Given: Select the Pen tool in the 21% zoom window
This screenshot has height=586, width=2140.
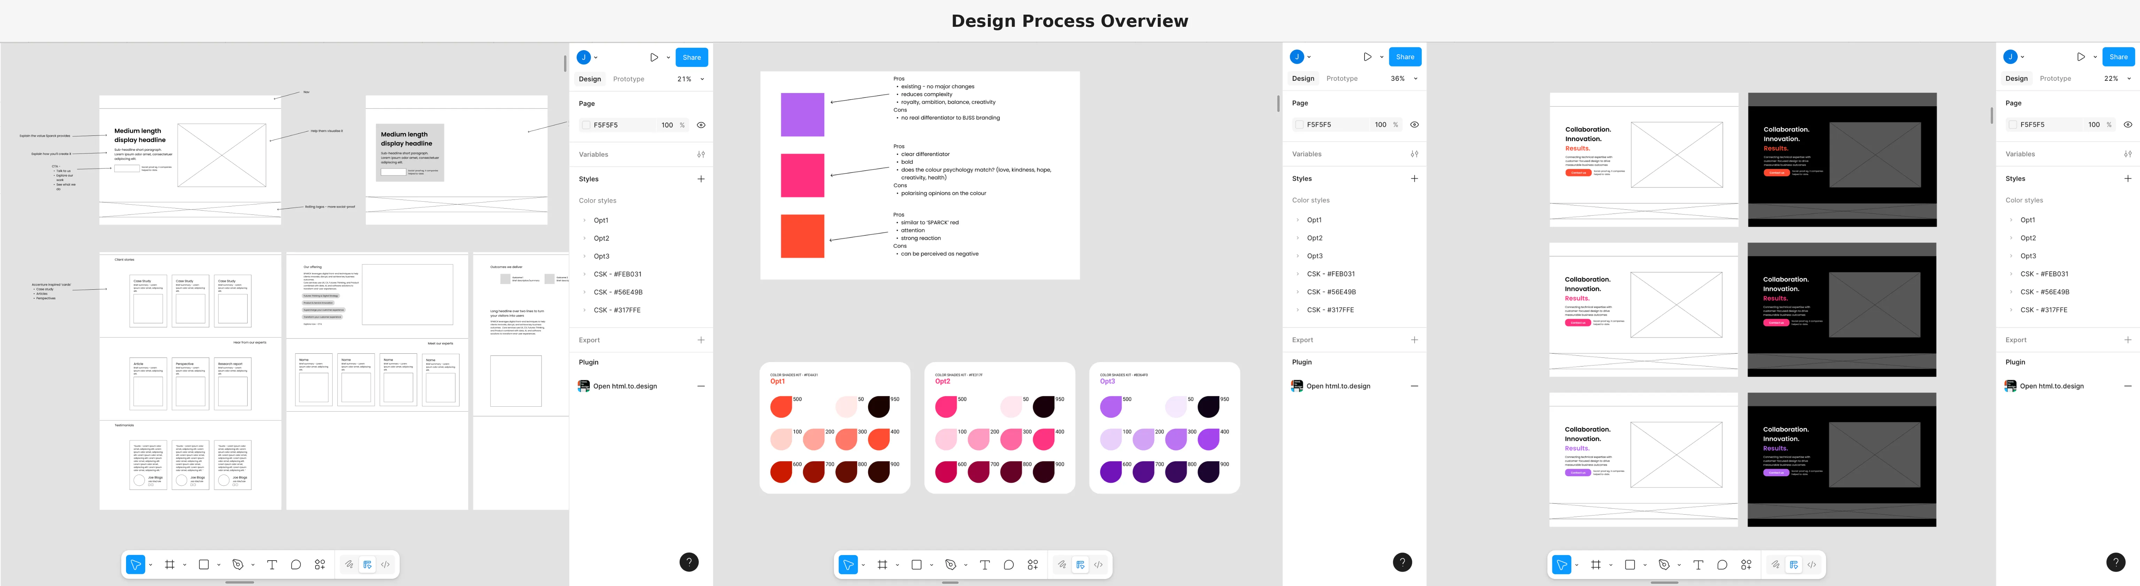Looking at the screenshot, I should [x=237, y=564].
